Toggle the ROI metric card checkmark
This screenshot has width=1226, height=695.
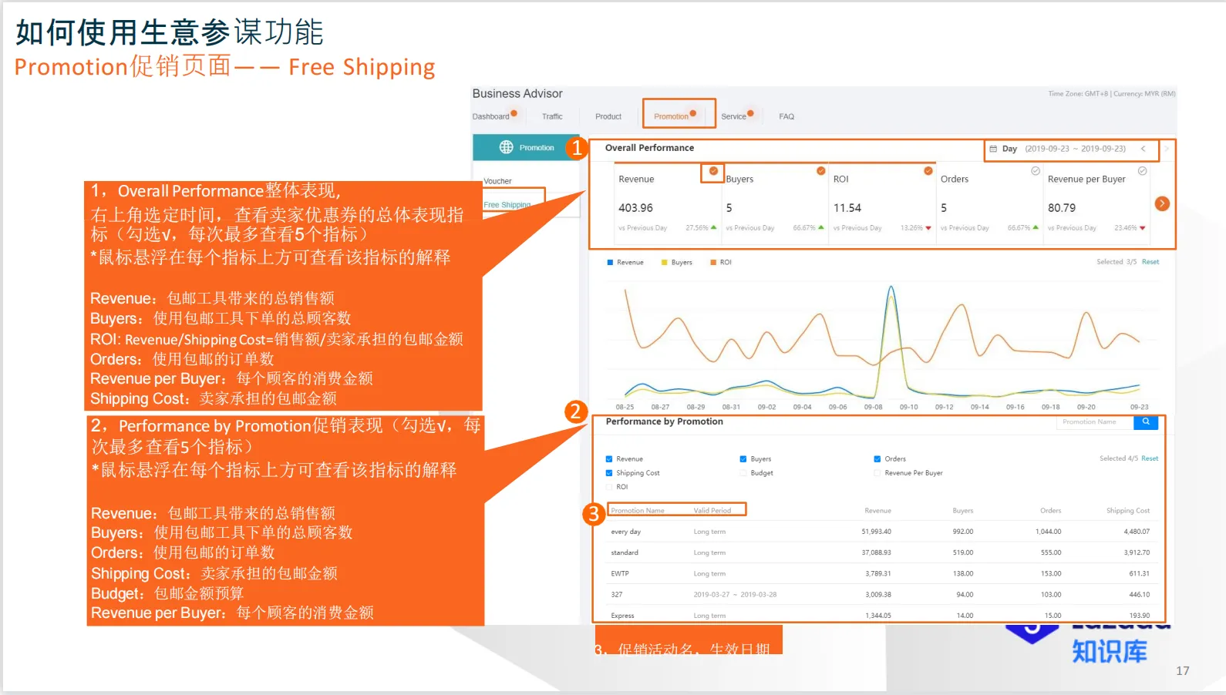pyautogui.click(x=928, y=171)
